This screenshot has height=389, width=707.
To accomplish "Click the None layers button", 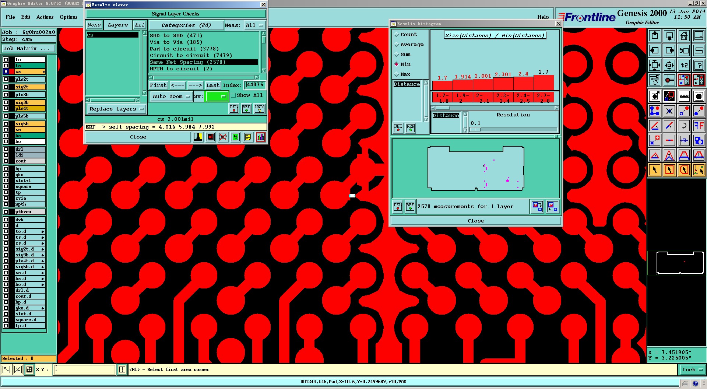I will [x=94, y=25].
